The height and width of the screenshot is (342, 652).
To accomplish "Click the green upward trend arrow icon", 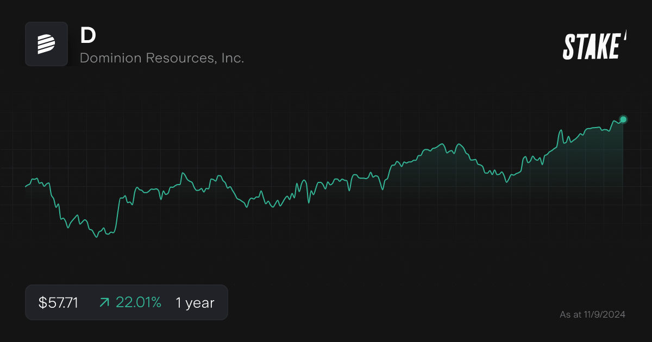I will (103, 302).
